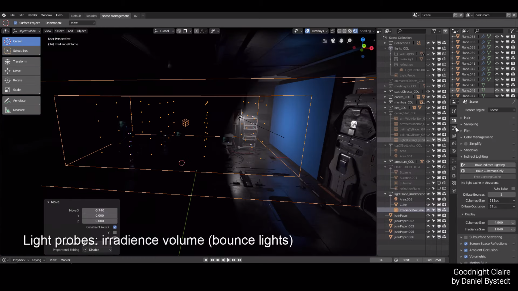Click the Blender logo menu
This screenshot has width=518, height=291.
pos(4,15)
